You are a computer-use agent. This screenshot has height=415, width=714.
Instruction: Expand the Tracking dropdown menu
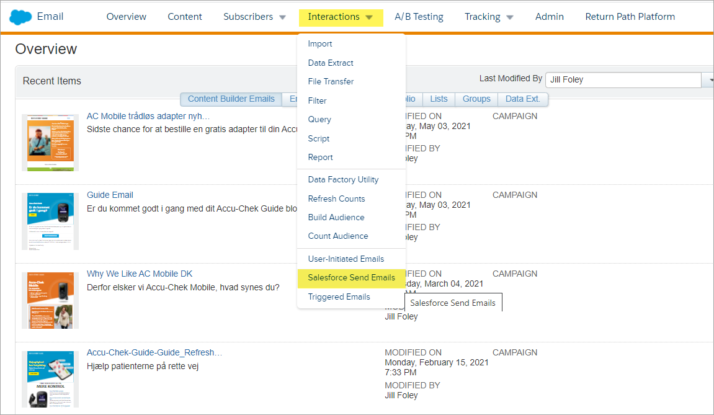tap(489, 17)
